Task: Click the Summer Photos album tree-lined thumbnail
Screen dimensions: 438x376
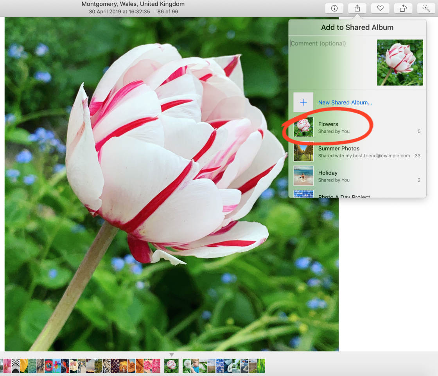Action: 303,151
